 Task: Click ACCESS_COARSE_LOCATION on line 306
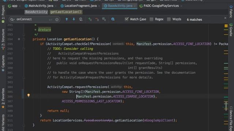(x=133, y=96)
